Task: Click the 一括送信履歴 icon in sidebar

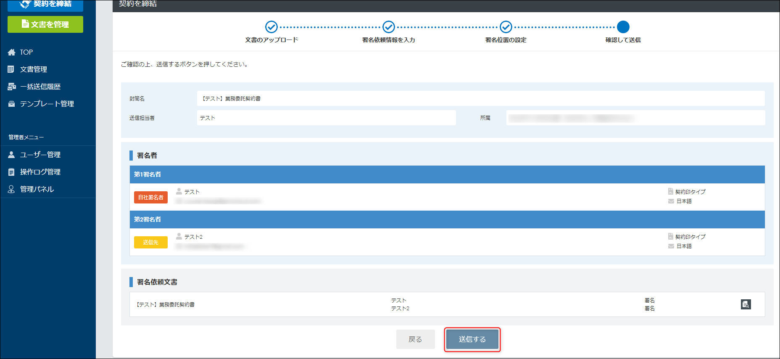Action: [x=12, y=87]
